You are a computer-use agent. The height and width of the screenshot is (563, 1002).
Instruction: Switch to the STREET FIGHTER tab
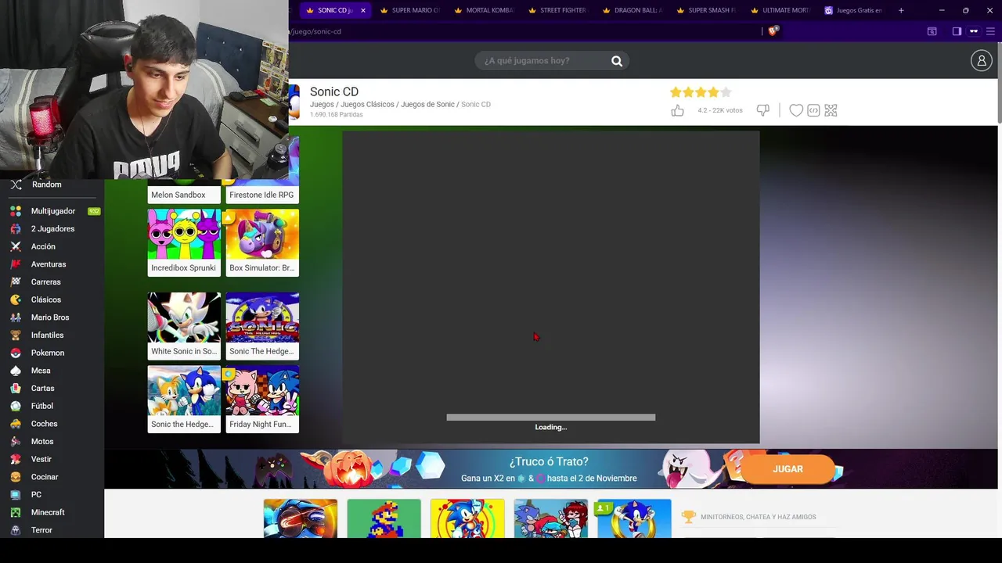tap(558, 10)
